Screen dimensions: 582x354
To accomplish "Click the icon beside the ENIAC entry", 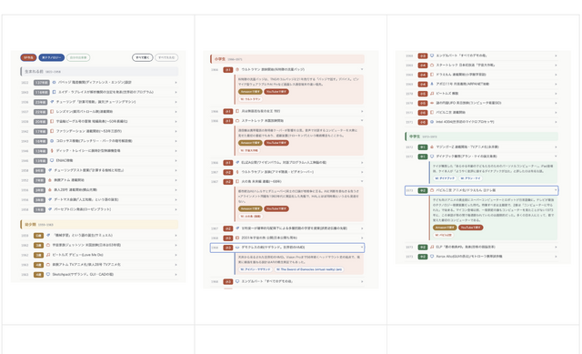I will pyautogui.click(x=52, y=160).
